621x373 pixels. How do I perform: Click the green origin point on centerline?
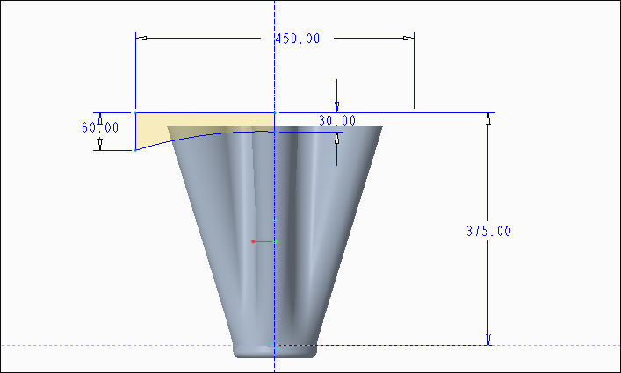tap(275, 241)
